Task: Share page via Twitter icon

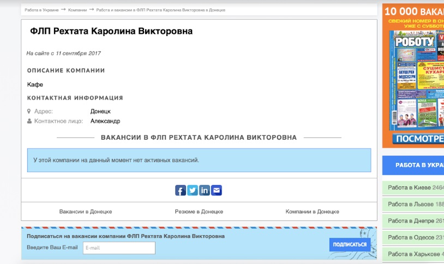Action: pos(193,191)
